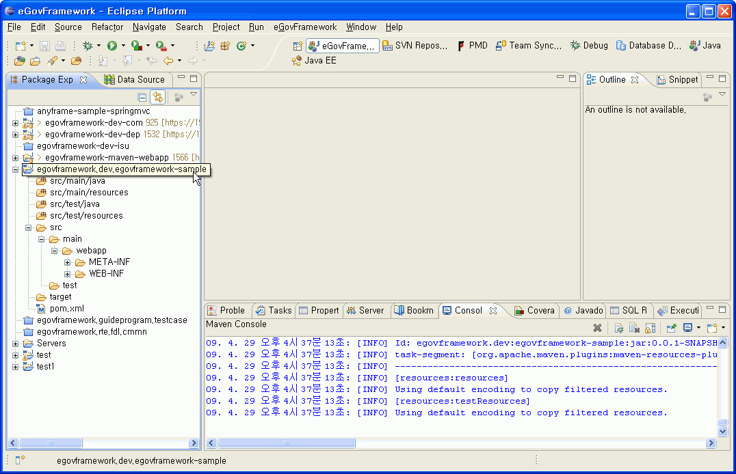
Task: Open the SVN Repository perspective button
Action: (415, 46)
